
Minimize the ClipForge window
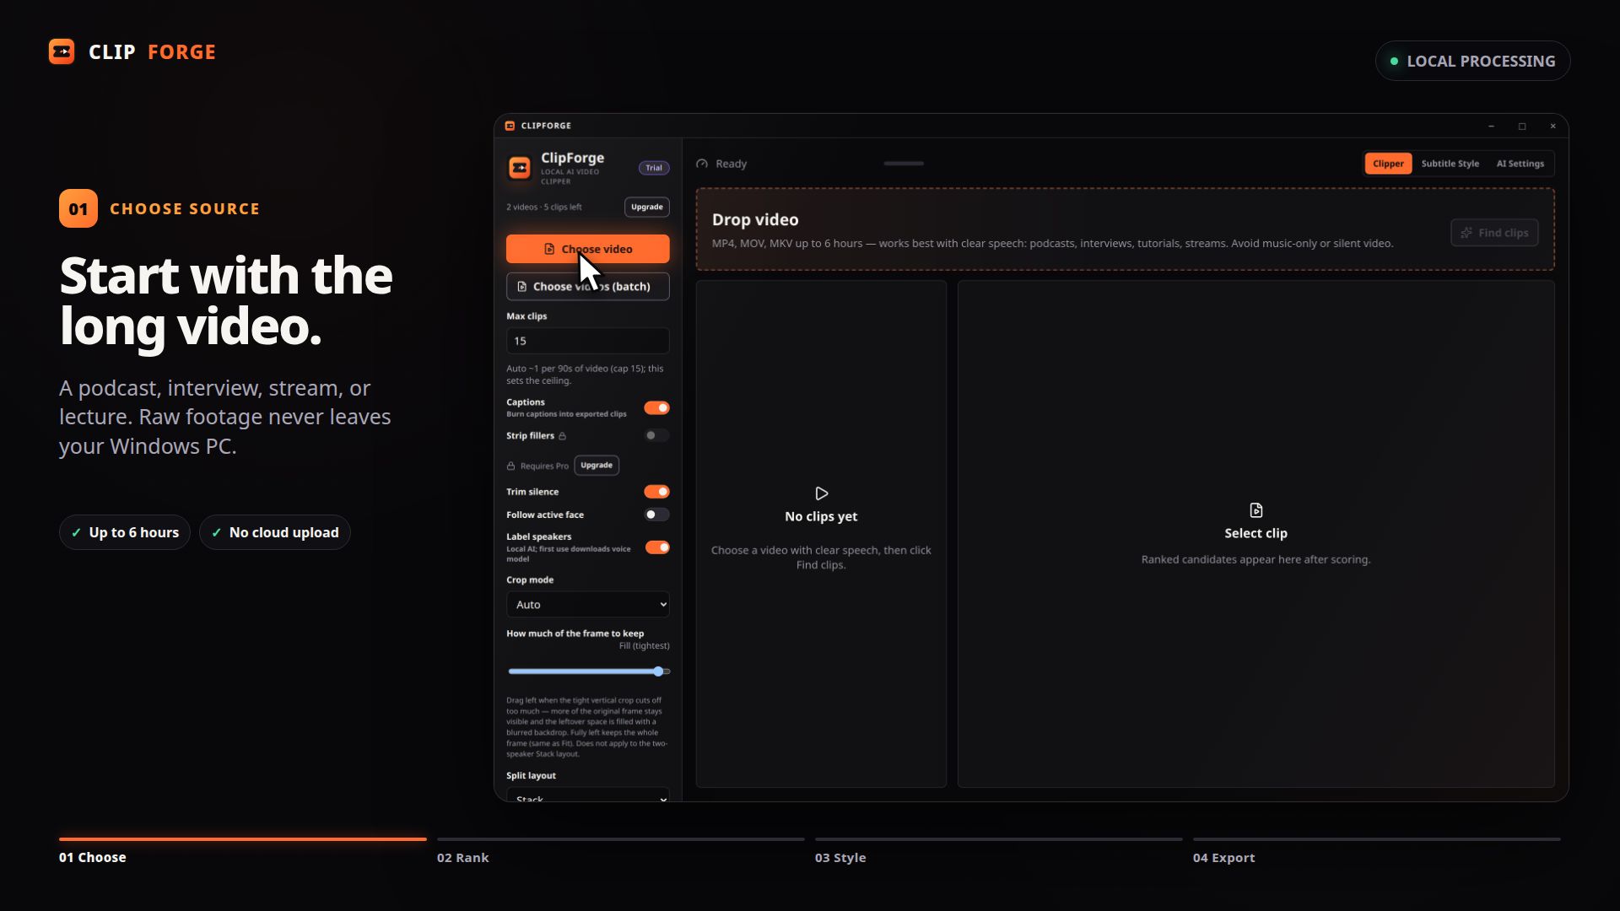[1492, 126]
